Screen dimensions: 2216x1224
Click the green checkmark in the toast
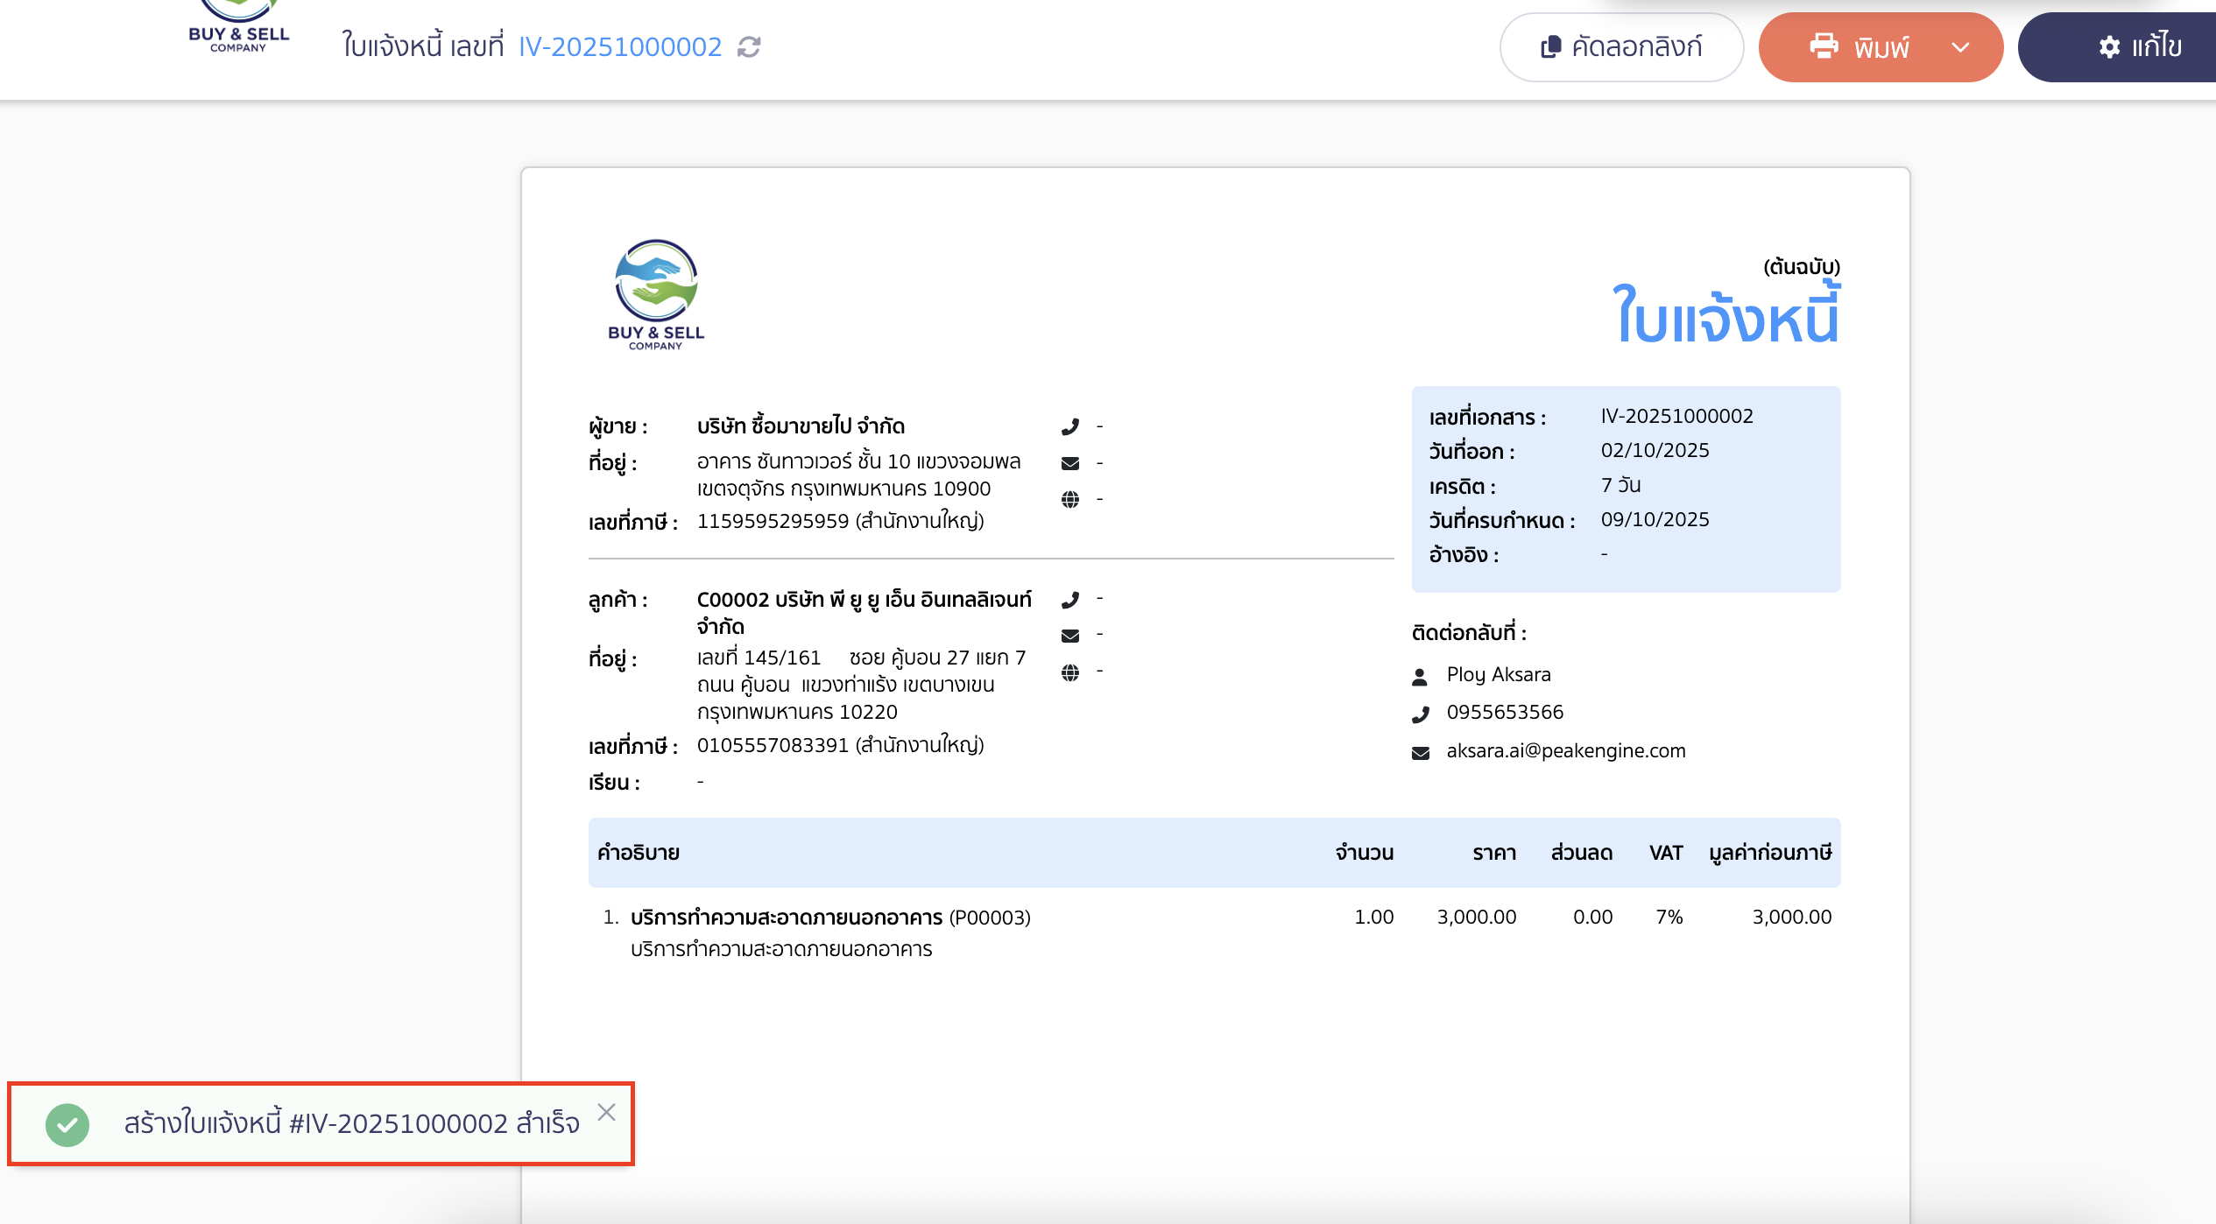coord(67,1123)
